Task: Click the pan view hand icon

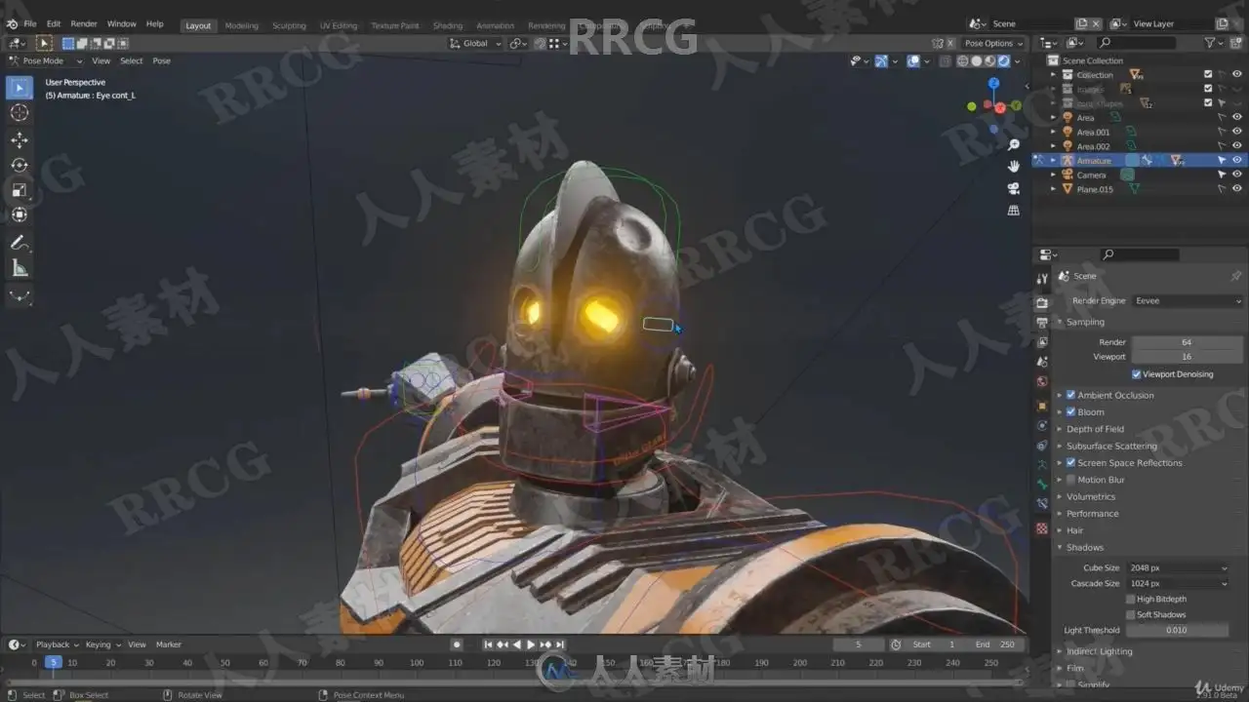Action: 1014,167
